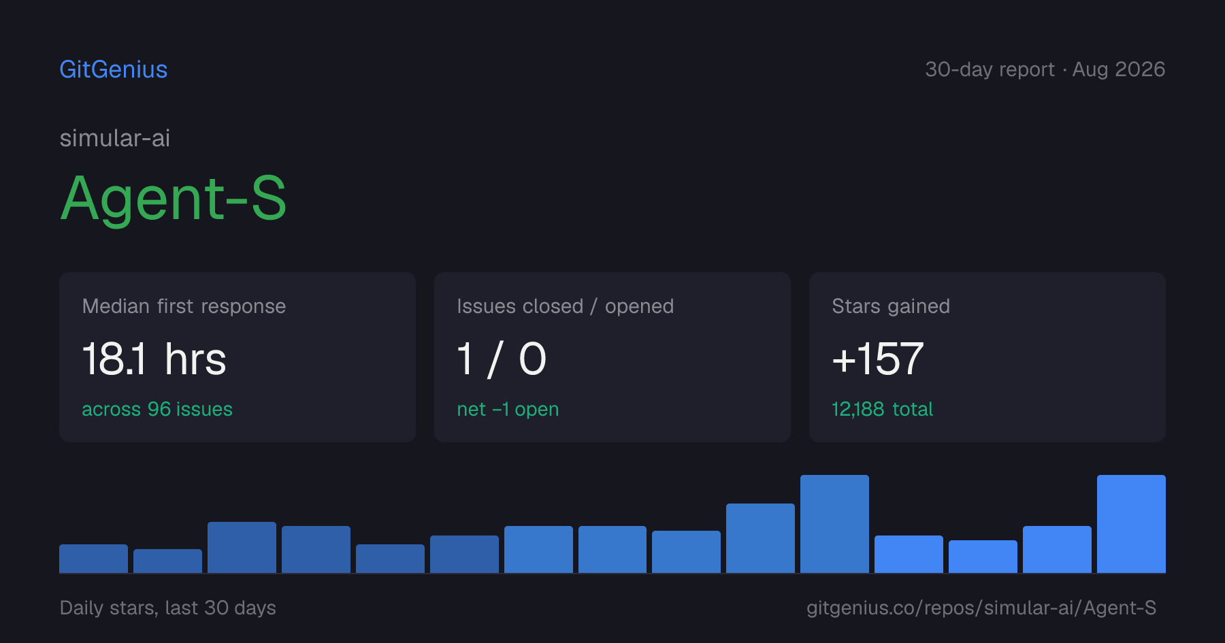Click the "+157" stars value
Viewport: 1225px width, 643px height.
coord(878,359)
